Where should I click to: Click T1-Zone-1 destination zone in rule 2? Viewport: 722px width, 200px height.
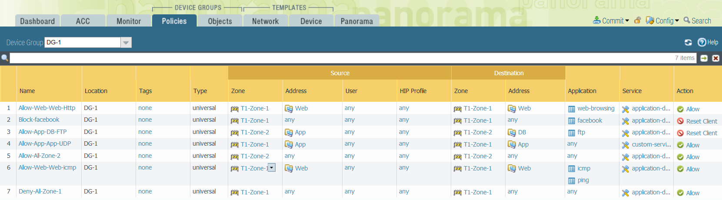[478, 120]
